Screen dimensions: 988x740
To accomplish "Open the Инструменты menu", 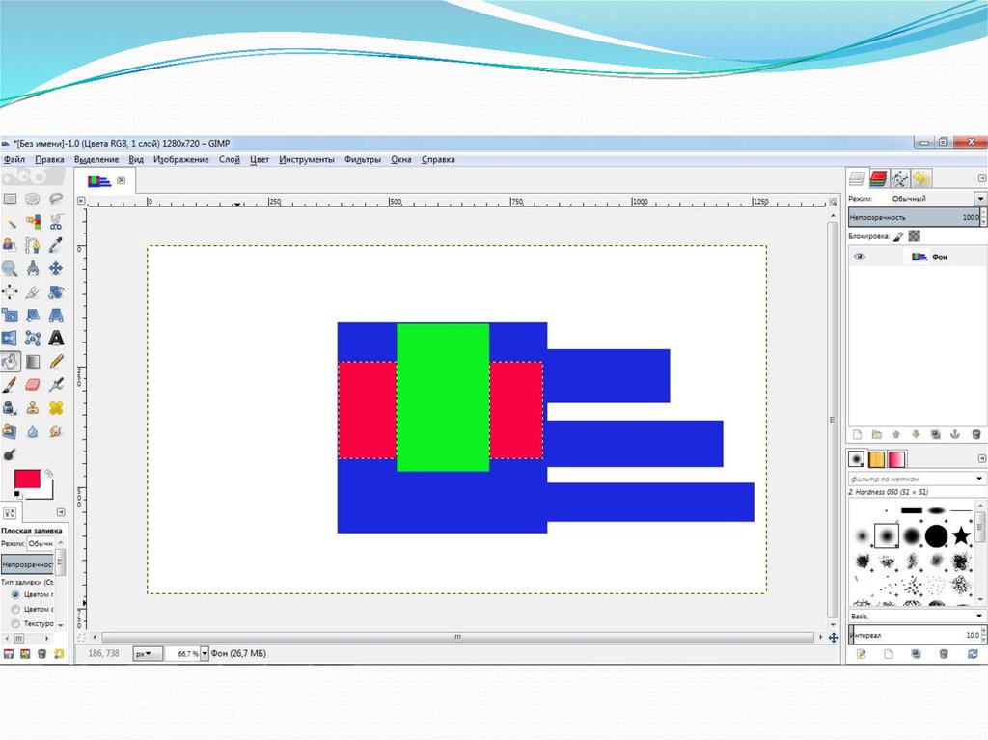I will pyautogui.click(x=306, y=159).
